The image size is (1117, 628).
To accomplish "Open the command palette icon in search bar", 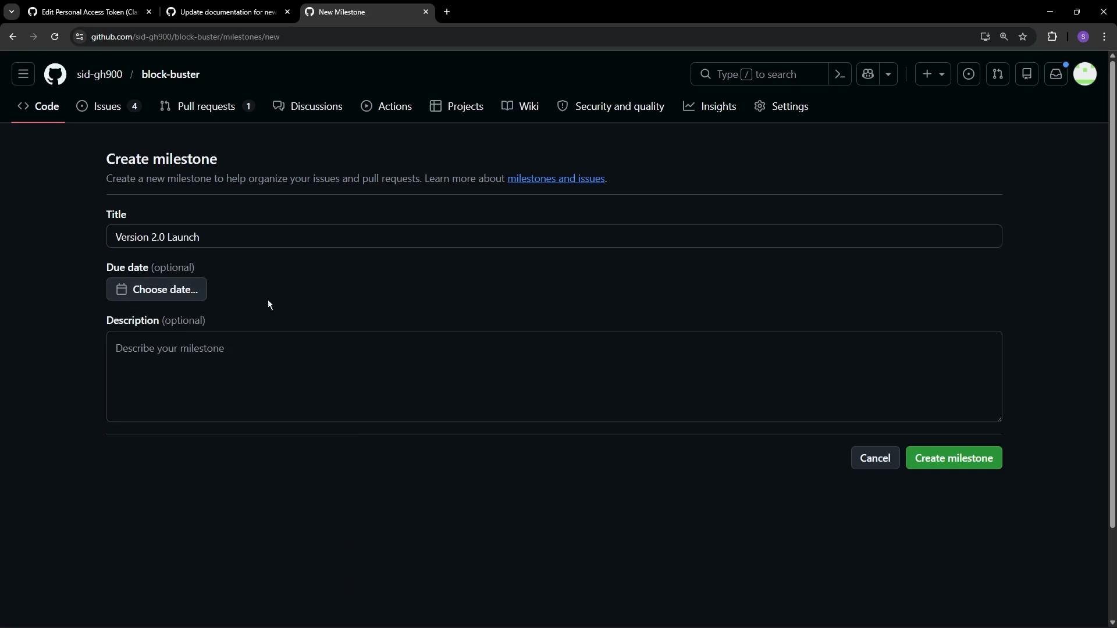I will 839,74.
